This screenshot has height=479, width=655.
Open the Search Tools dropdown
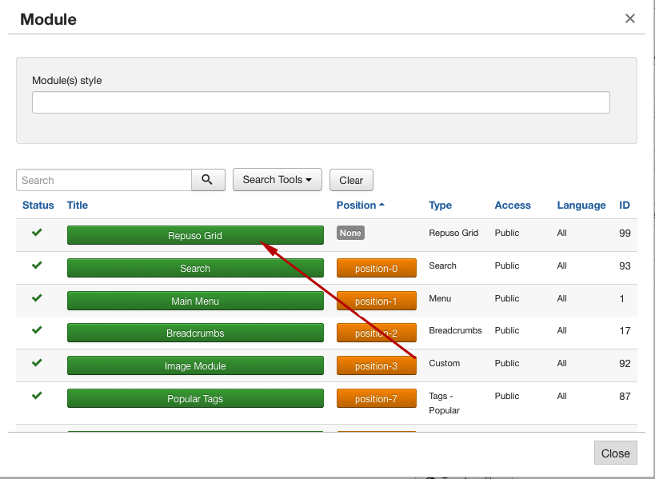pyautogui.click(x=278, y=180)
